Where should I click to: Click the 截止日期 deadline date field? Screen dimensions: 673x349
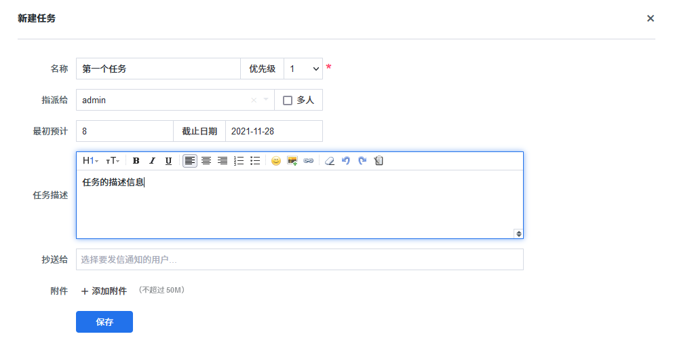273,131
